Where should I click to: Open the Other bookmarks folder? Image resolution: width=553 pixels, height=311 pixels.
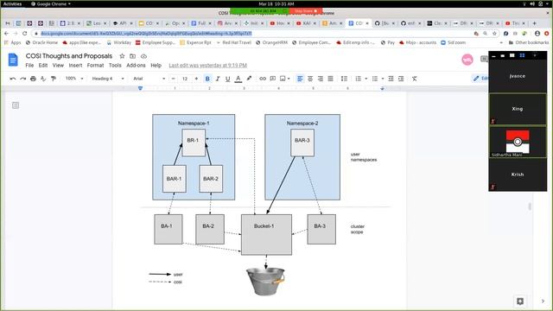coord(529,42)
